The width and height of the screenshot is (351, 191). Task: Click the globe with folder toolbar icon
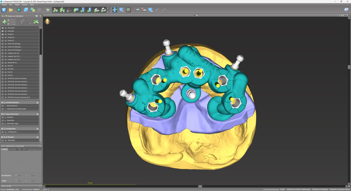click(x=33, y=10)
